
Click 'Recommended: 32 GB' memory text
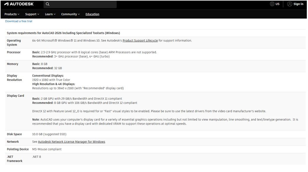[47, 68]
